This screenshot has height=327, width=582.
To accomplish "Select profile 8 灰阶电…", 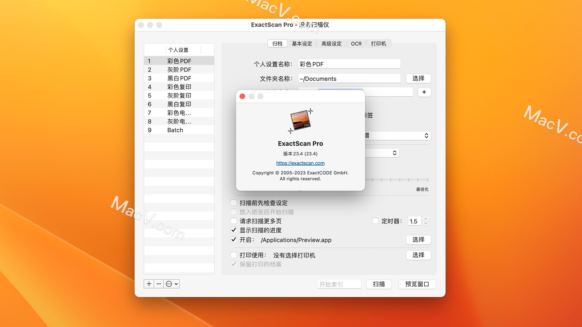I will (179, 121).
